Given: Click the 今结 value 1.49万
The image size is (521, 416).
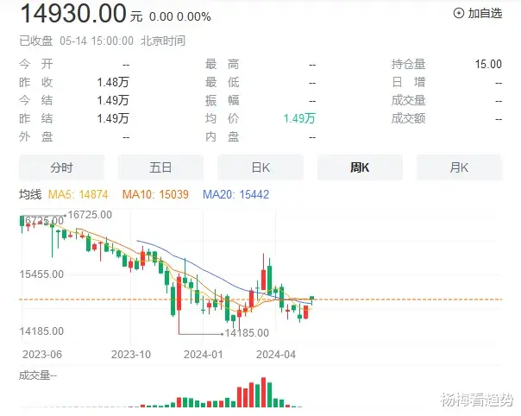Looking at the screenshot, I should pos(113,100).
